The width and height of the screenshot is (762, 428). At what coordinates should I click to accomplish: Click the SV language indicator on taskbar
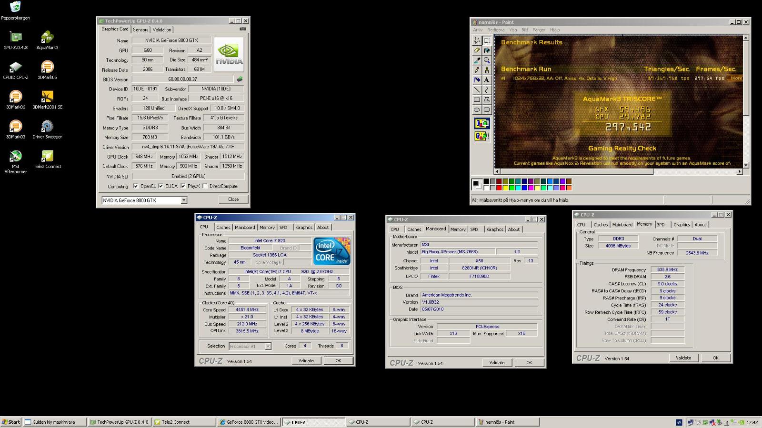[679, 422]
